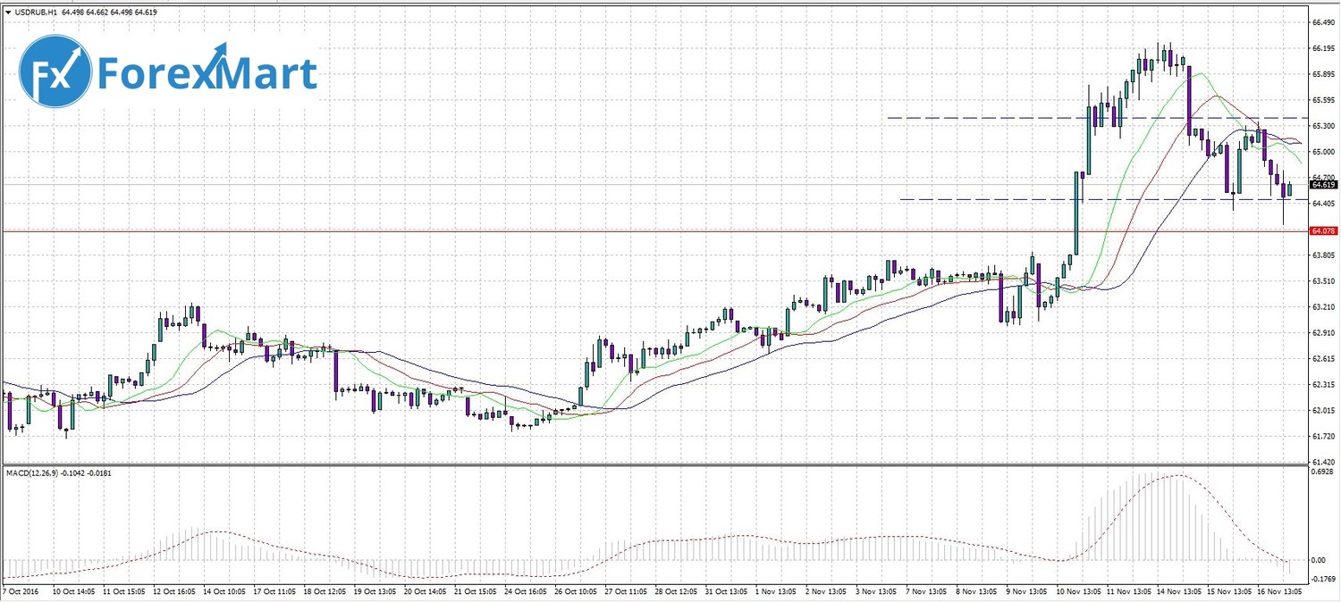Click the 0.00 zero level on MACD scale

coord(1320,560)
